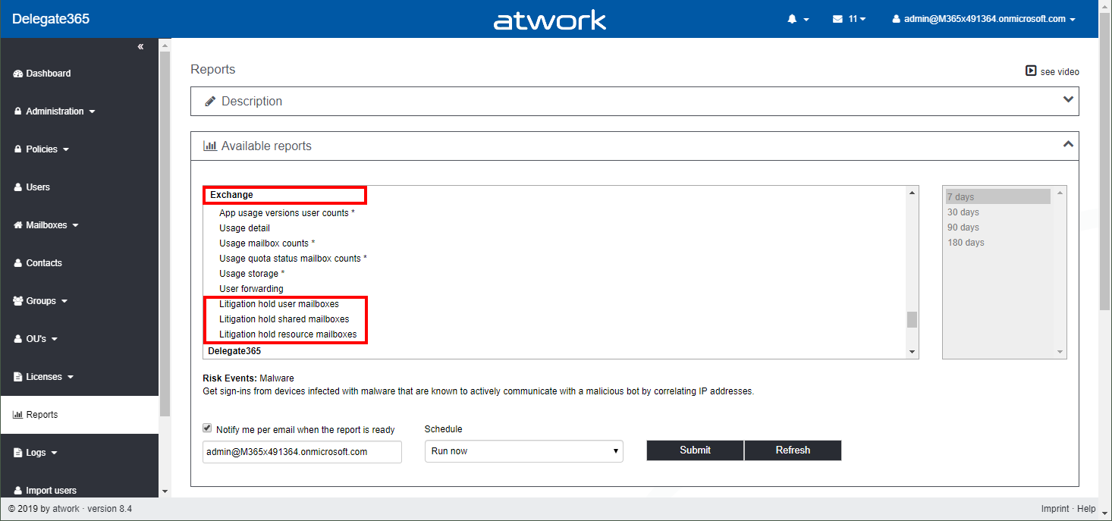Image resolution: width=1112 pixels, height=521 pixels.
Task: Click the reports list scrollbar thumb
Action: coord(912,319)
